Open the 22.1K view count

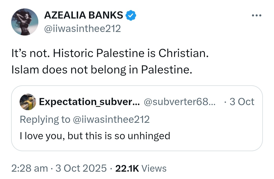[x=127, y=168]
